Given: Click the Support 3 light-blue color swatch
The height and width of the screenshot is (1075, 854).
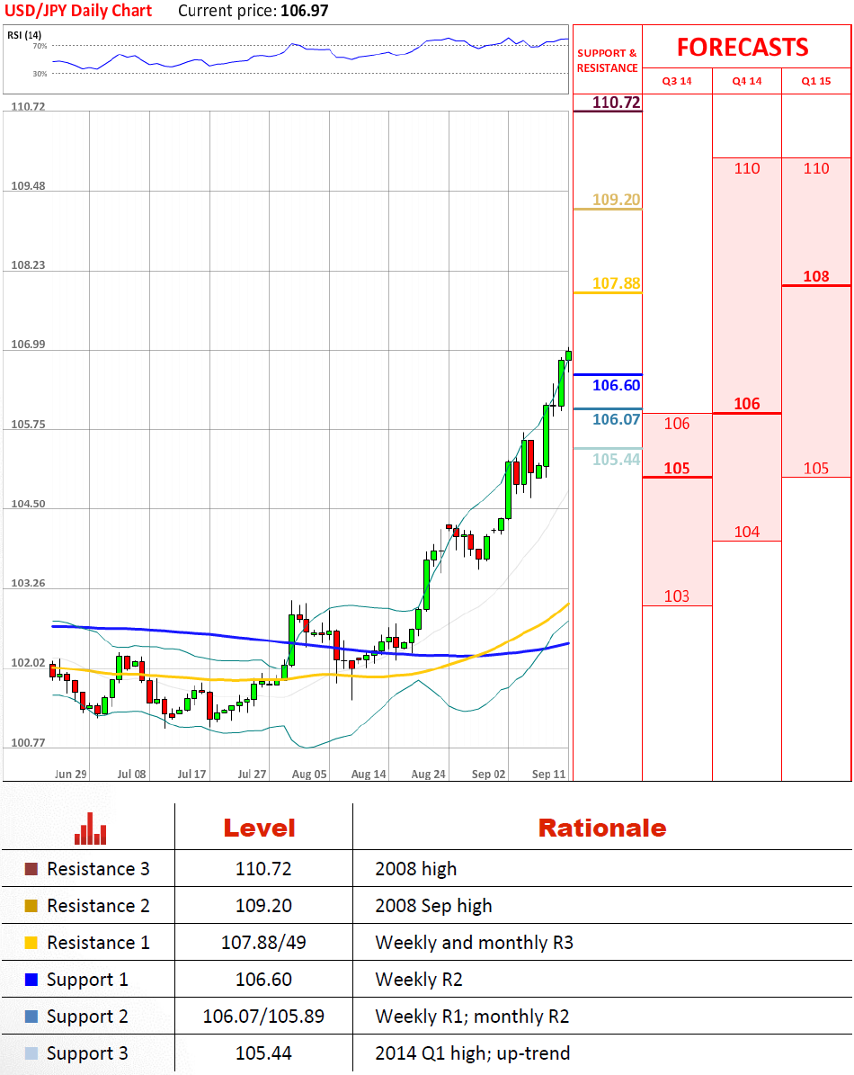Looking at the screenshot, I should pos(31,1053).
